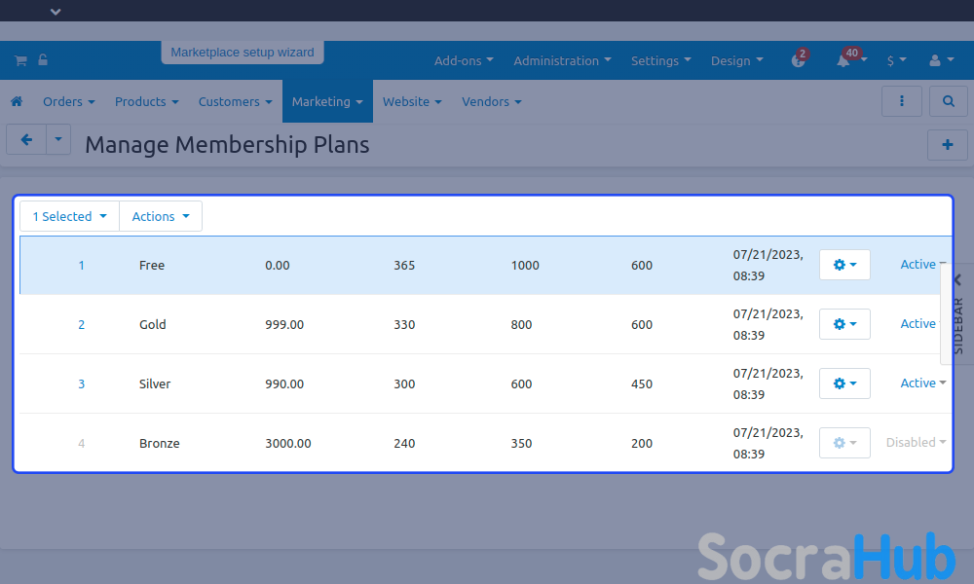Open the notifications bell icon

click(x=843, y=60)
